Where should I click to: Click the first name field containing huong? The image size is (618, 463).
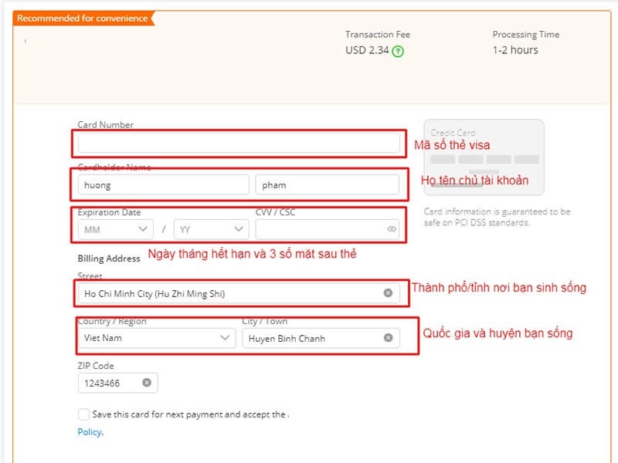(164, 185)
